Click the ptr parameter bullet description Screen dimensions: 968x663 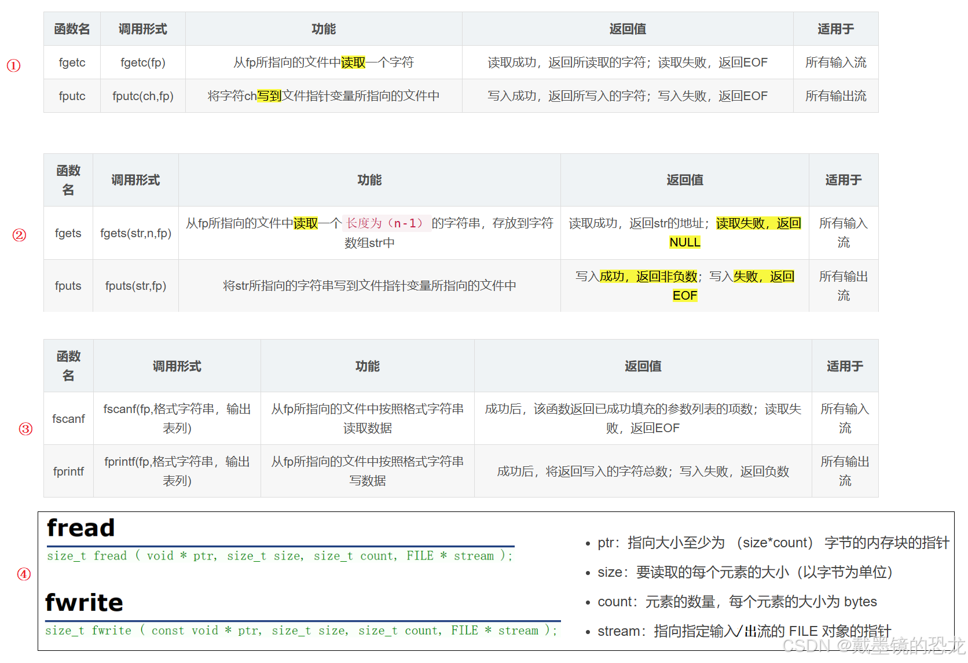773,543
